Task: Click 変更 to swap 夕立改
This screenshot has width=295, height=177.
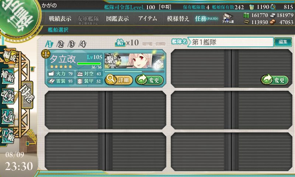Action: click(x=149, y=80)
